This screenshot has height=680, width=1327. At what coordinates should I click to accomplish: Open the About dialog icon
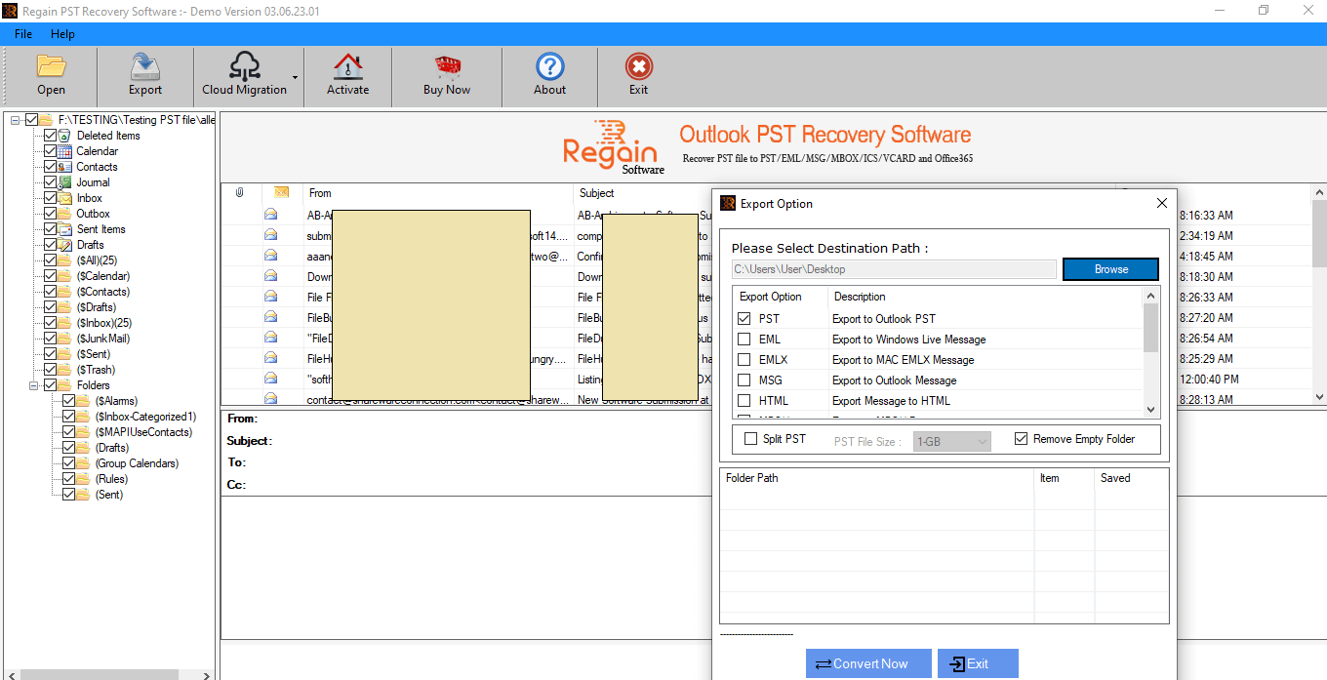549,75
